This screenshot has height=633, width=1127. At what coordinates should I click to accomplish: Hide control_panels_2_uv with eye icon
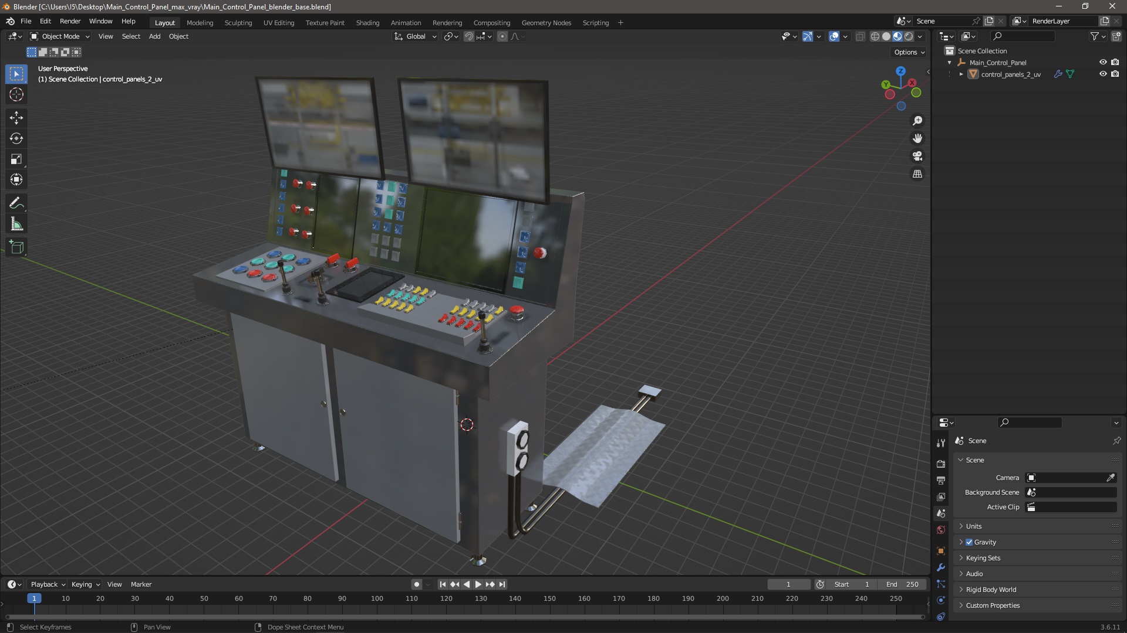1102,74
